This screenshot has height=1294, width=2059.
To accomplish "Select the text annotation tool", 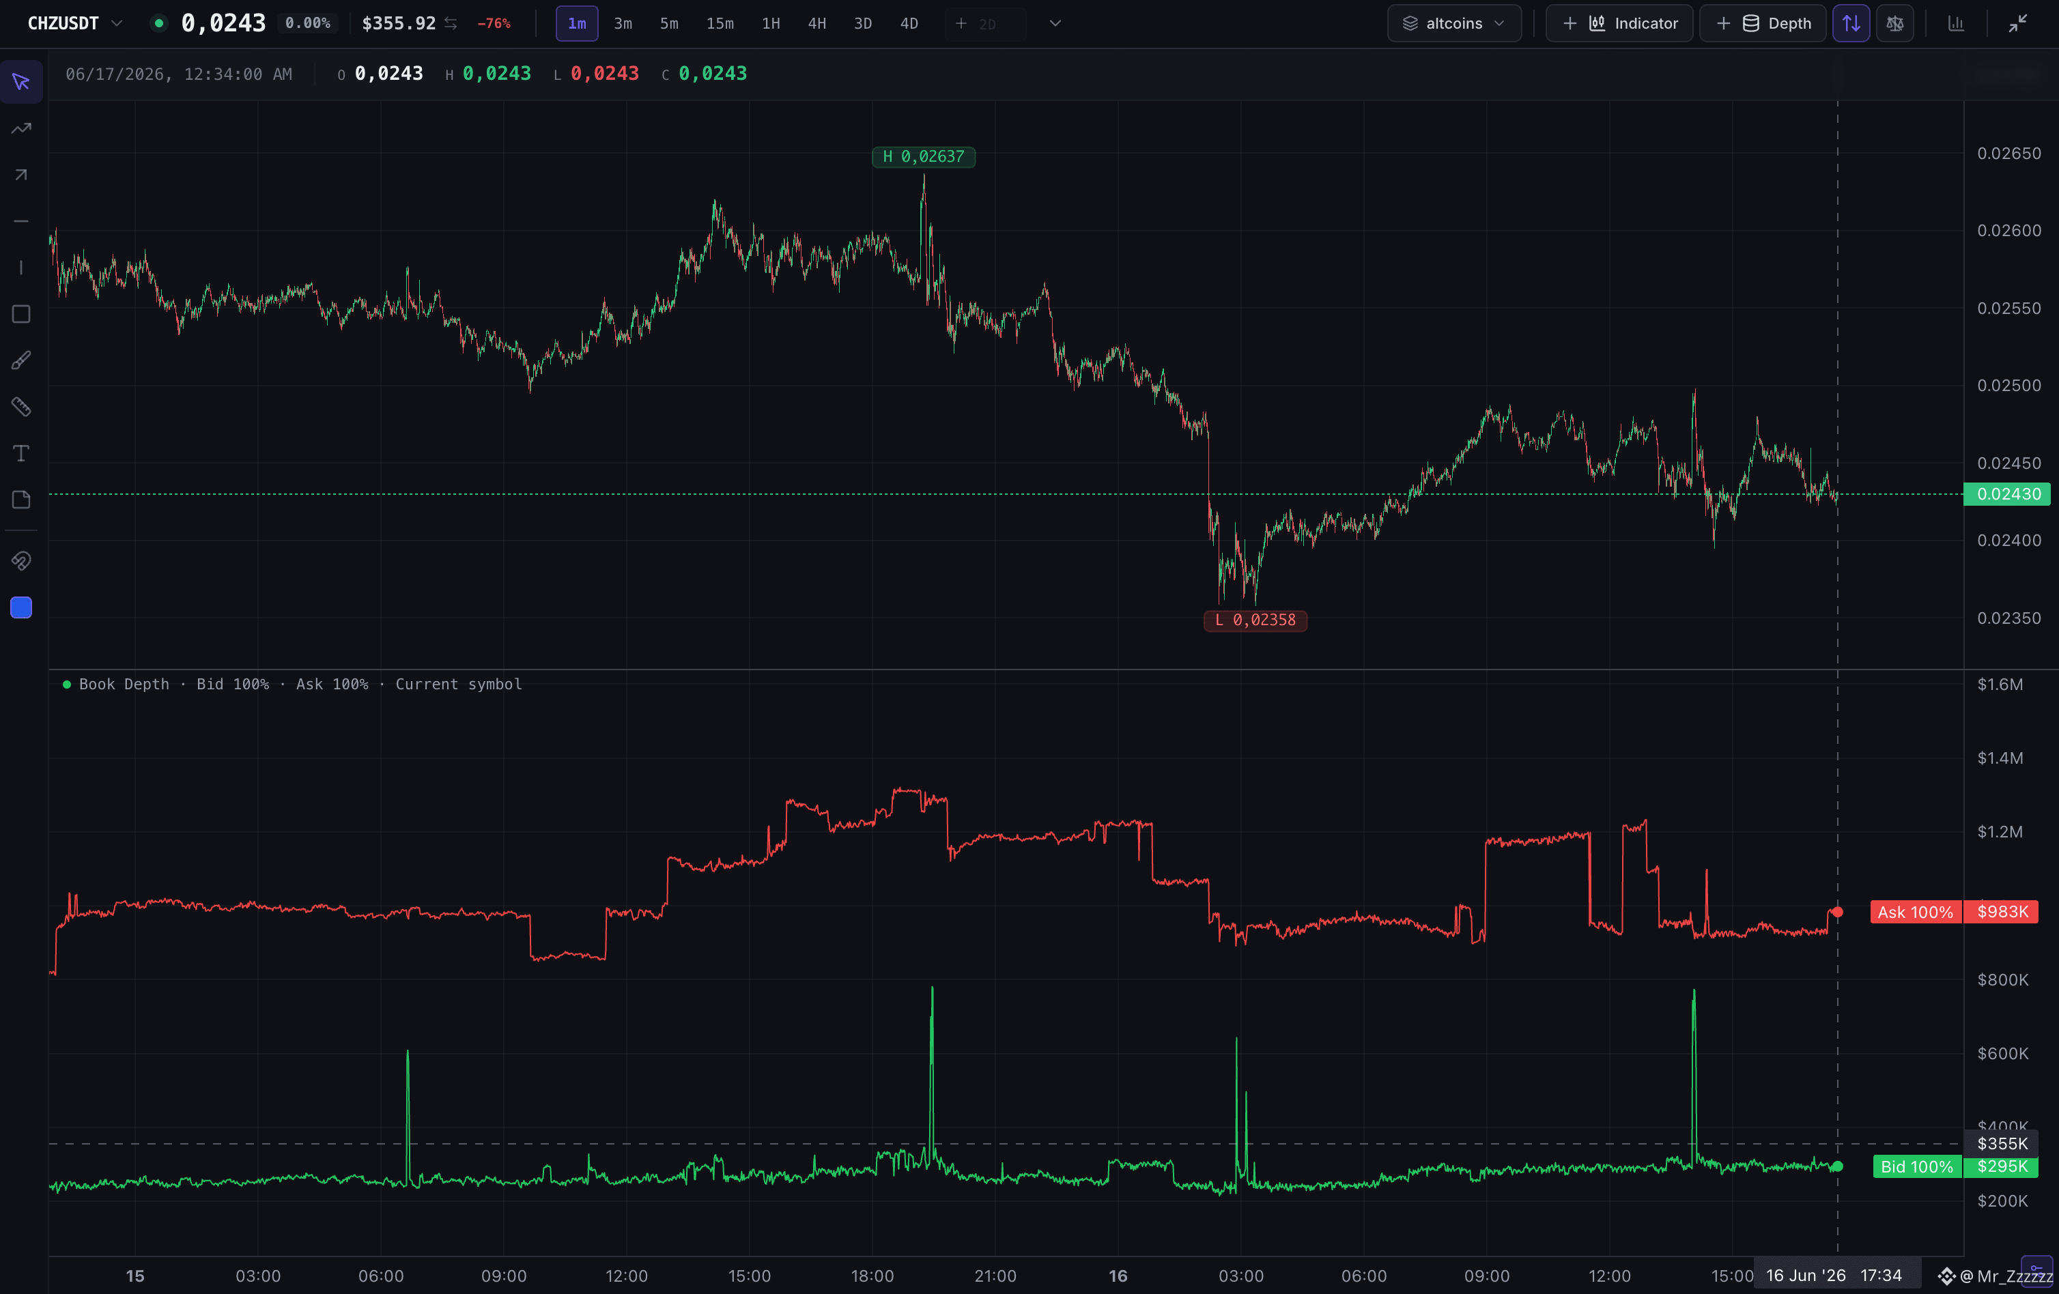I will (21, 453).
